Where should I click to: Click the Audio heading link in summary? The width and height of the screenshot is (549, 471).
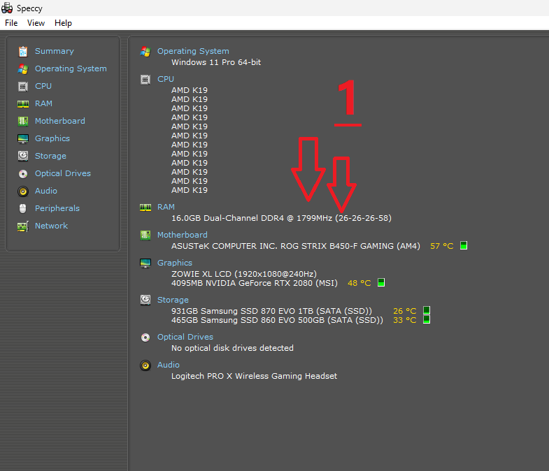(168, 365)
